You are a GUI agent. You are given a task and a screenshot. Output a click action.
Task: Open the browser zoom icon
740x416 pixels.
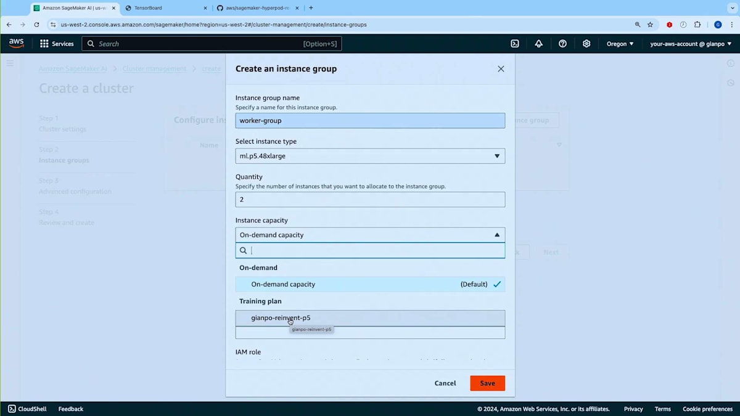pyautogui.click(x=638, y=25)
